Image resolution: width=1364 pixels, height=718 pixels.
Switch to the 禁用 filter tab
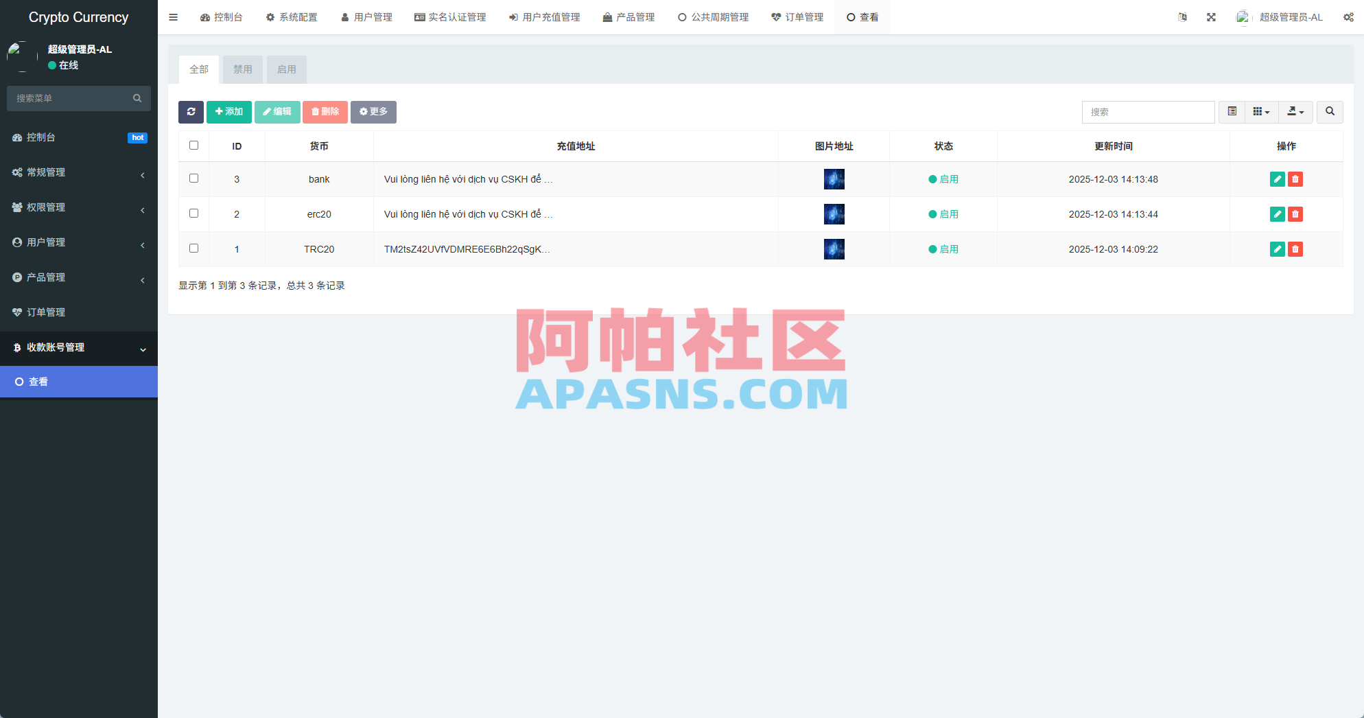pyautogui.click(x=242, y=69)
